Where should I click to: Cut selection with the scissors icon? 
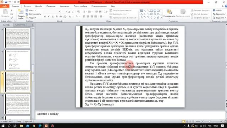click(x=11, y=10)
